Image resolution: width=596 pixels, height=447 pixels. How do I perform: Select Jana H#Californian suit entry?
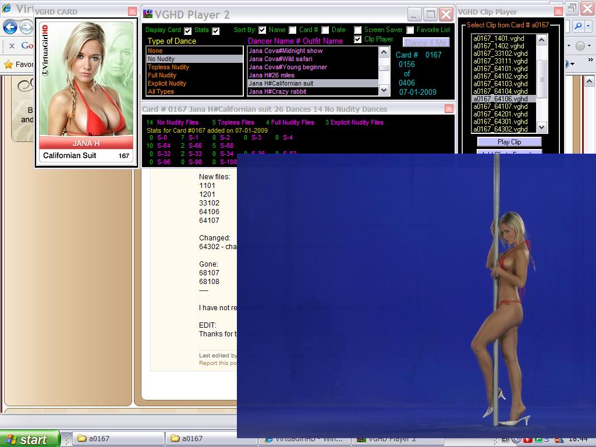point(313,83)
